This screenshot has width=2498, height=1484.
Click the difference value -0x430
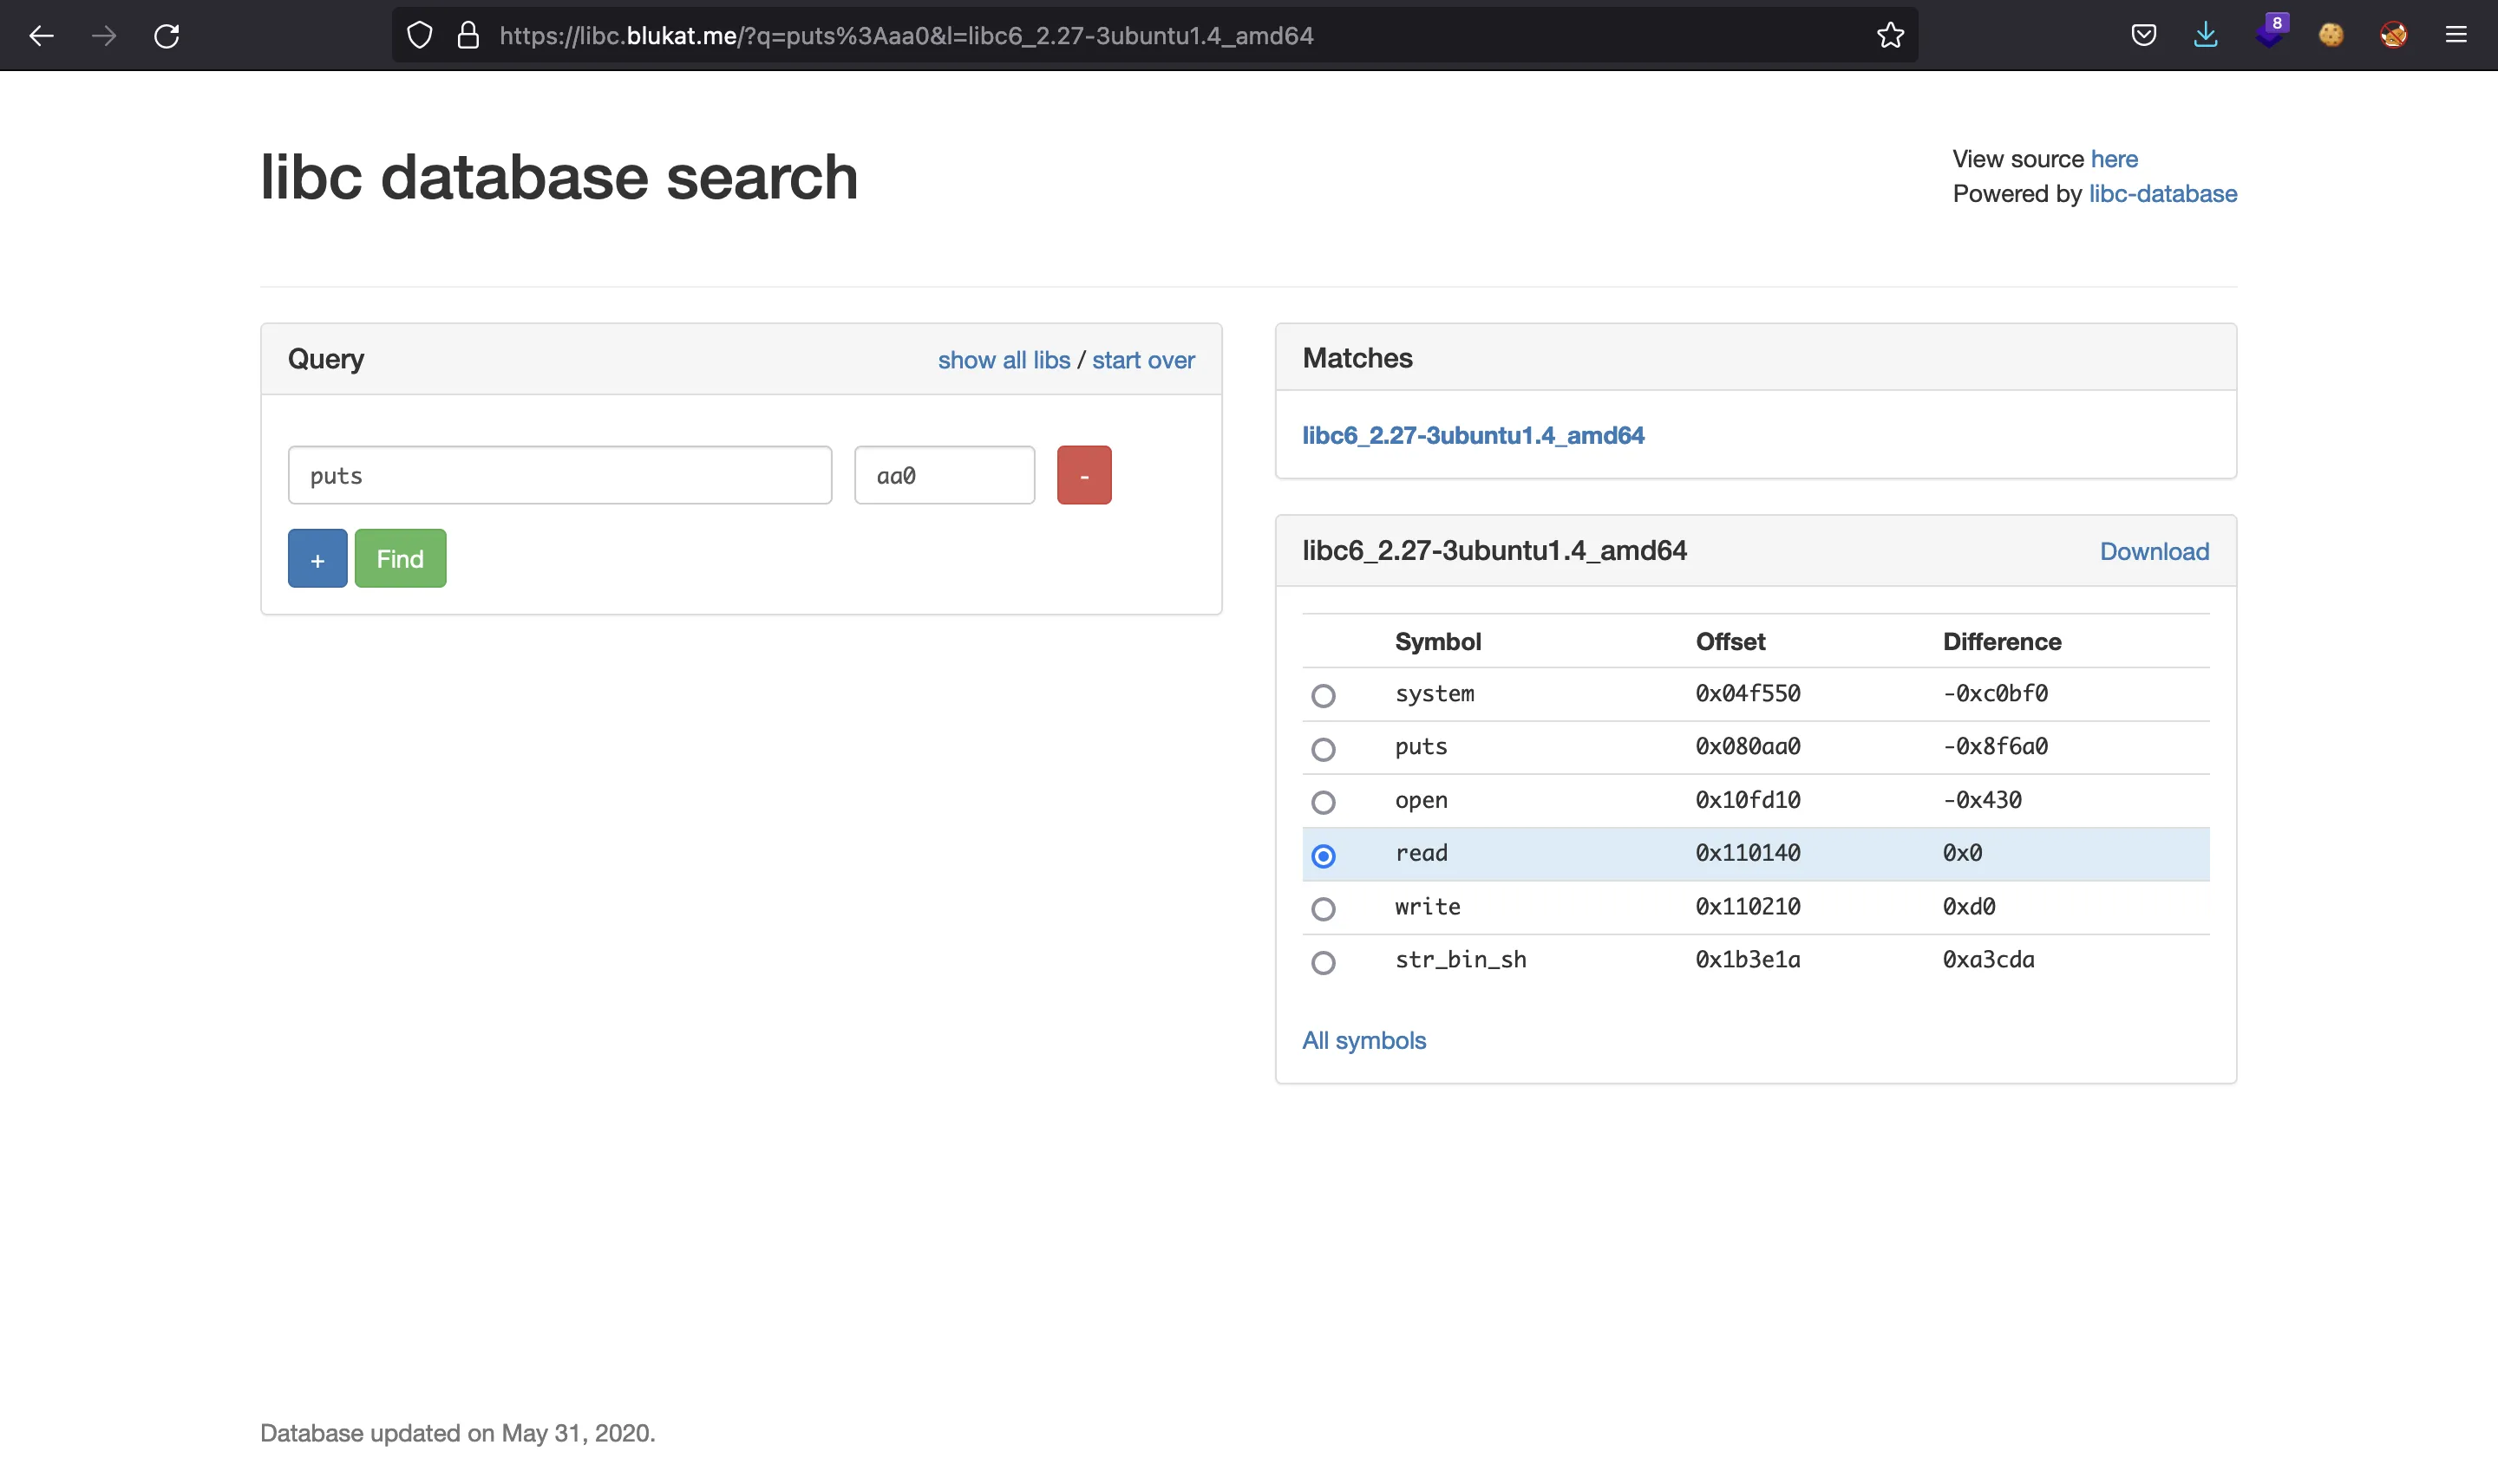tap(1982, 800)
